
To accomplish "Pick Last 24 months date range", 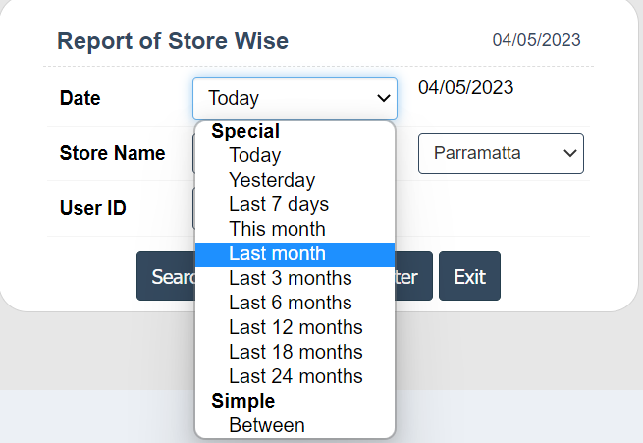I will click(x=295, y=376).
